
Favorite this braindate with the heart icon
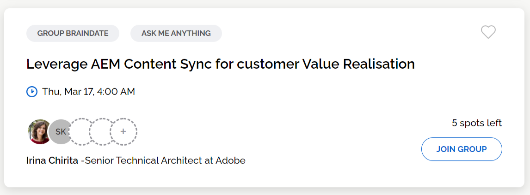point(488,32)
